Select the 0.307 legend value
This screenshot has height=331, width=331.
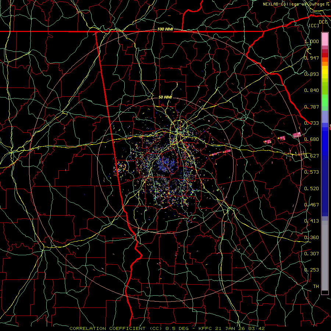click(x=312, y=254)
